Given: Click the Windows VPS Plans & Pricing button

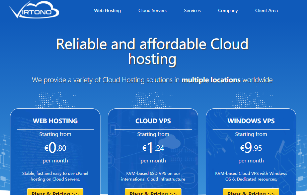Looking at the screenshot, I should point(251,192).
